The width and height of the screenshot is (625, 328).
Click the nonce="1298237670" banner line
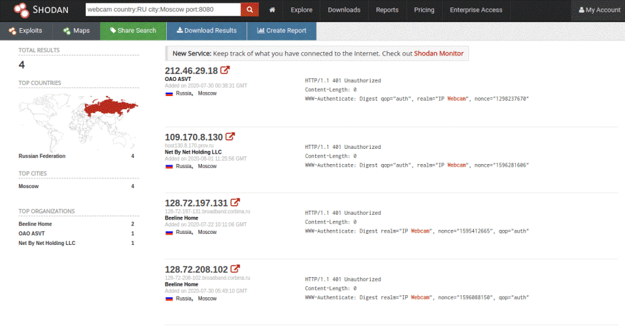tap(417, 99)
